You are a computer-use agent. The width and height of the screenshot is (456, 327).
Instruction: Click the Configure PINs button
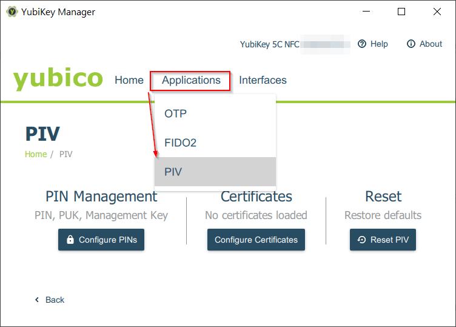click(x=101, y=240)
